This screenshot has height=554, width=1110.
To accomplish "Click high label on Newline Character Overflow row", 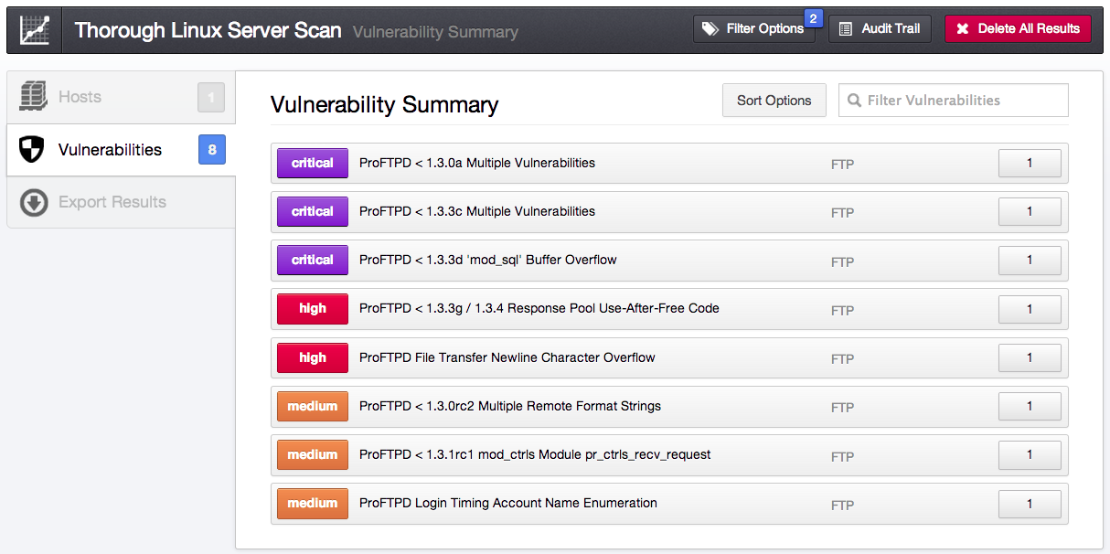I will pyautogui.click(x=313, y=357).
